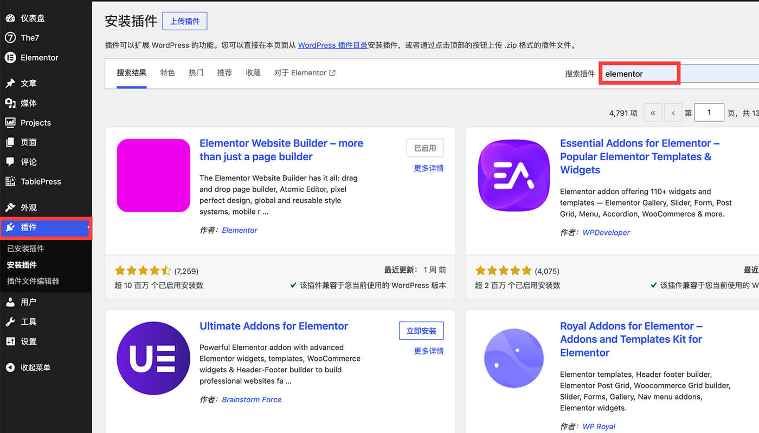This screenshot has height=433, width=759.
Task: Click the pushpin icon for 文章
Action: (x=10, y=83)
